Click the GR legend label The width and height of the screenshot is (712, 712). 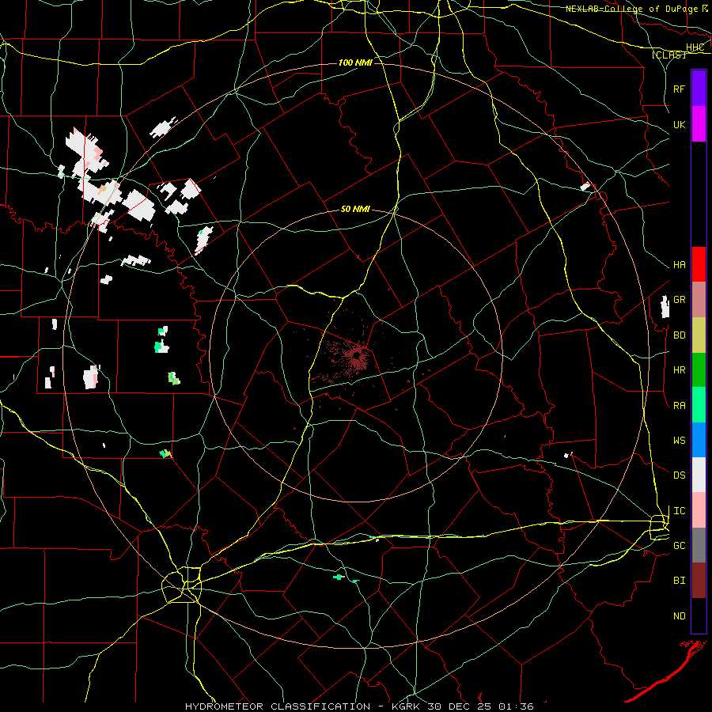tap(679, 300)
